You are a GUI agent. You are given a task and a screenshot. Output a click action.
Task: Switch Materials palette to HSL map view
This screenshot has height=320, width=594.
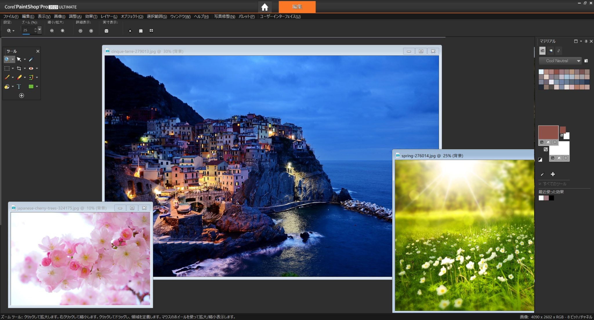click(551, 51)
